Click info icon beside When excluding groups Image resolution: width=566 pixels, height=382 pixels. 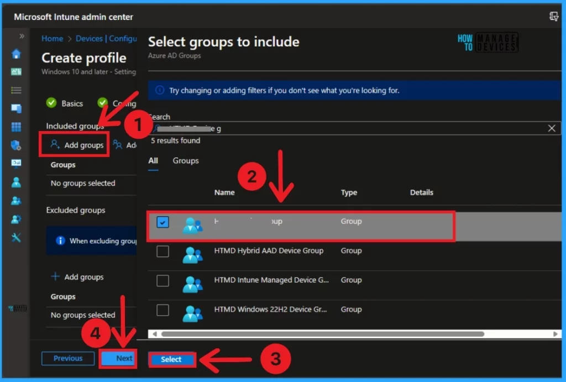tap(60, 240)
